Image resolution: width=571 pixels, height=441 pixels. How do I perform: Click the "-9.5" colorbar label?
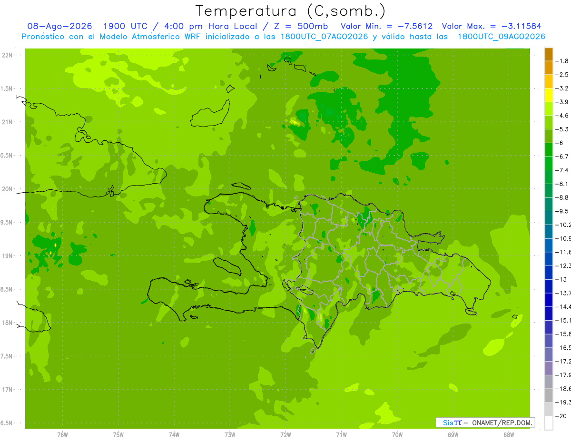[x=562, y=211]
